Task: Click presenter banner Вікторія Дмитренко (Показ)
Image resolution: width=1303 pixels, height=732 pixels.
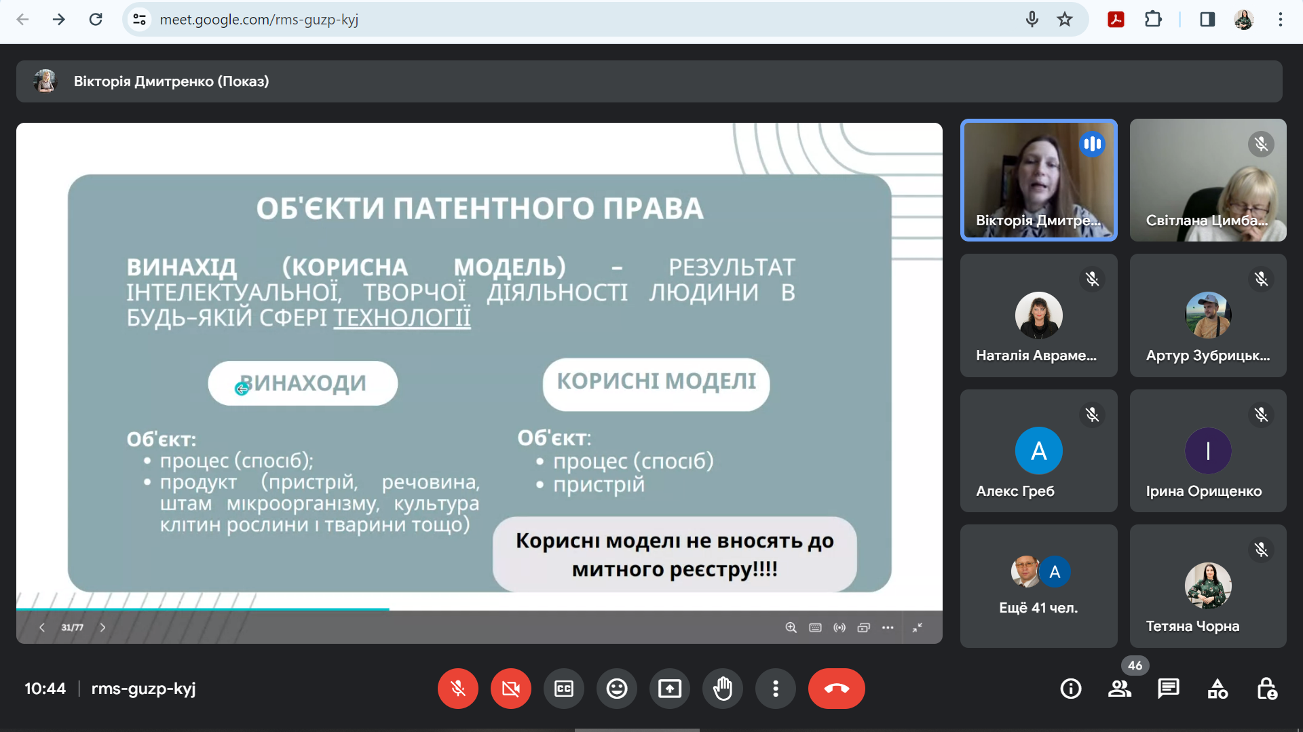Action: click(649, 81)
